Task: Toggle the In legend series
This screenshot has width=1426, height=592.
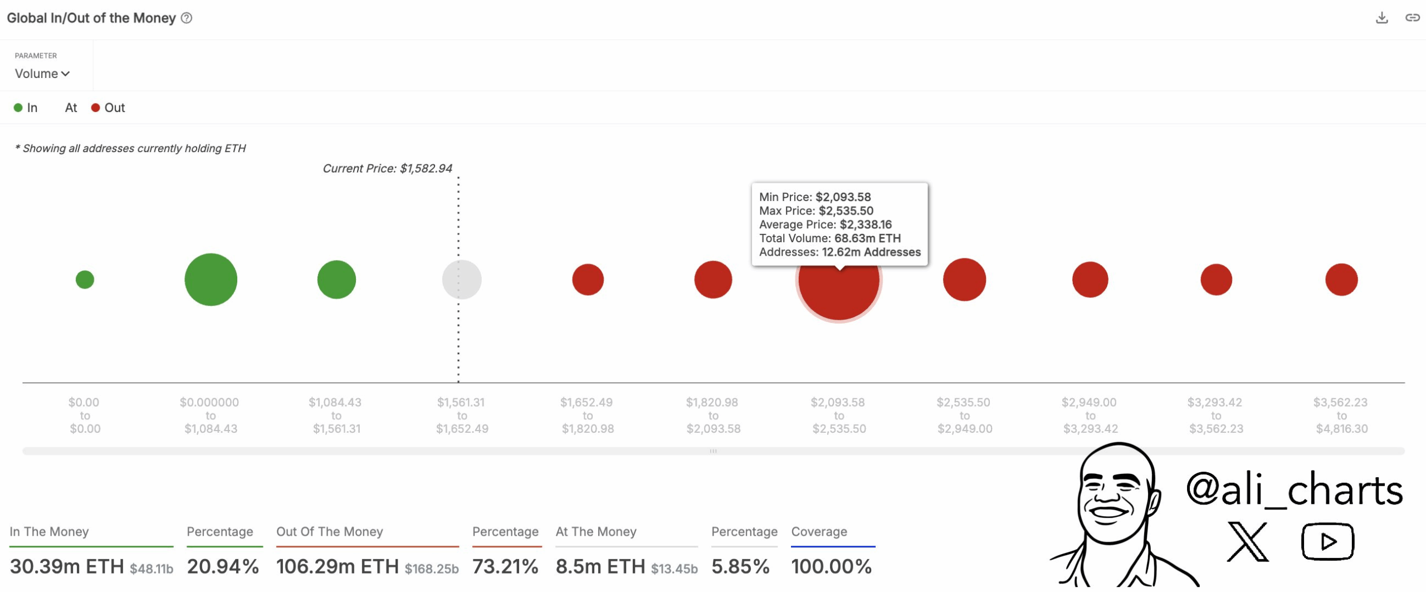Action: 26,107
